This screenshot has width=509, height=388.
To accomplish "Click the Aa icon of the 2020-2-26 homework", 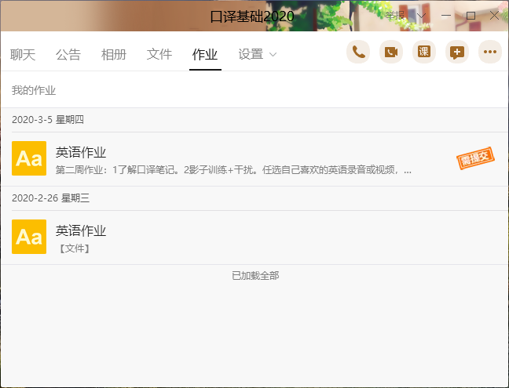I will click(x=29, y=237).
